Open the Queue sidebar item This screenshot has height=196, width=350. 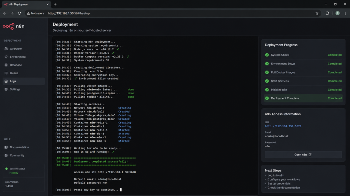click(x=24, y=73)
